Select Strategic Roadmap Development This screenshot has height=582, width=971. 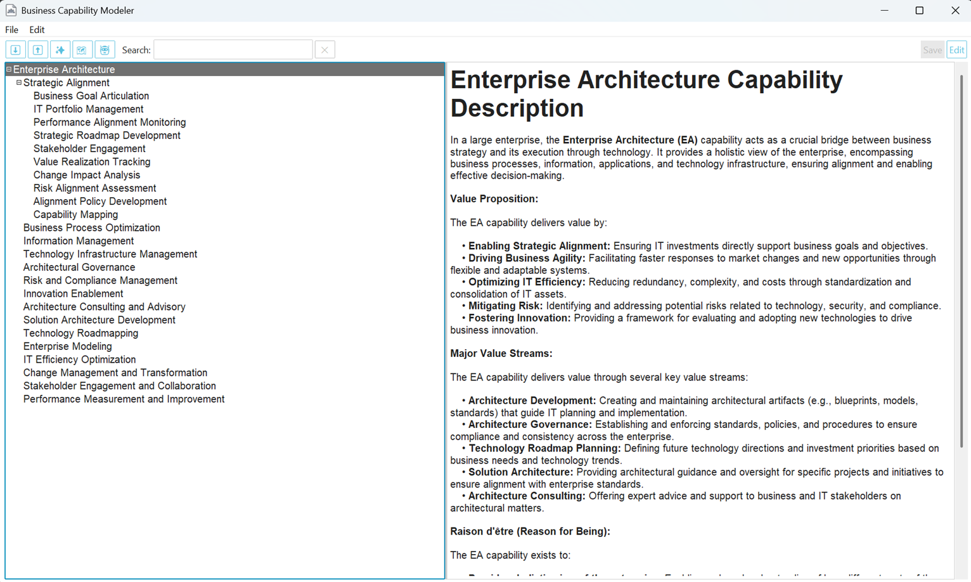107,136
